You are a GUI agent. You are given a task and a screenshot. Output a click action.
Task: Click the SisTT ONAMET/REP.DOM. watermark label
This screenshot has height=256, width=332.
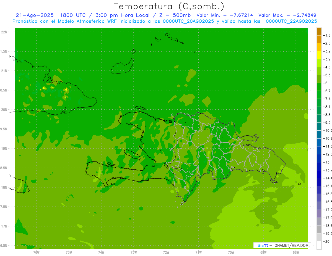click(282, 245)
